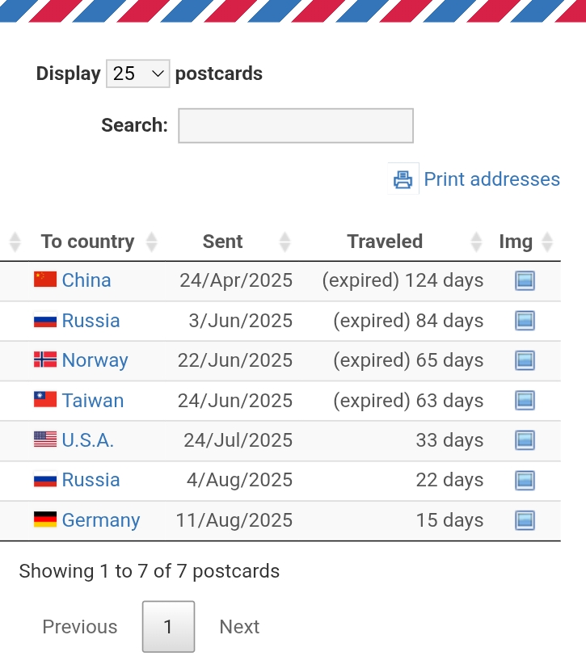Follow the Taiwan country link
The image size is (586, 656).
[92, 401]
